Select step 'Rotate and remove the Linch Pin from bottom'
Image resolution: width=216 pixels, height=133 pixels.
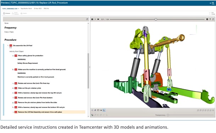pos(35,98)
